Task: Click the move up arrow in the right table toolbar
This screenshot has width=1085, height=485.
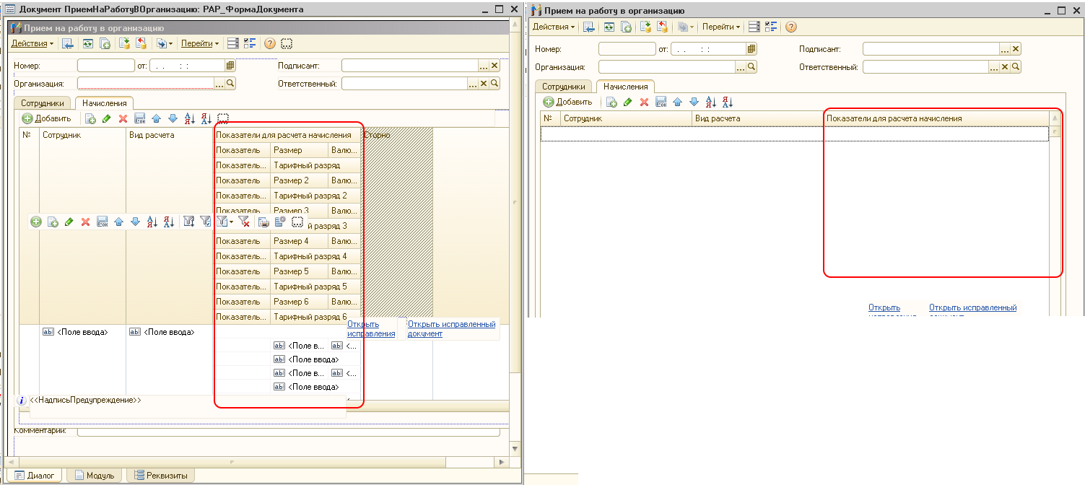Action: [x=677, y=102]
